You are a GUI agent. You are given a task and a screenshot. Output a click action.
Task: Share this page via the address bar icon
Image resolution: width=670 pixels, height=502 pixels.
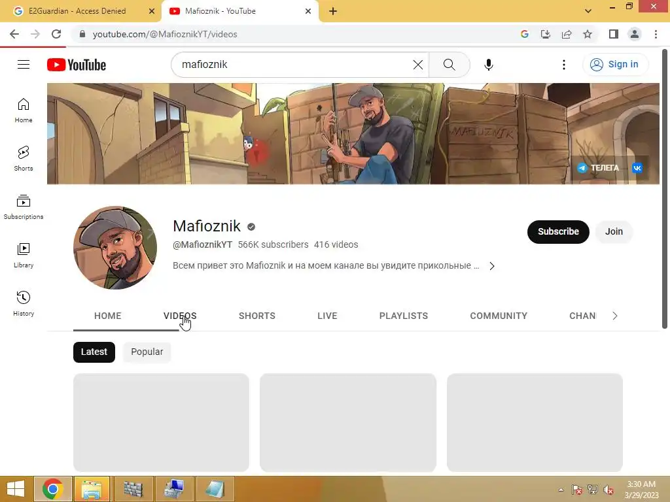coord(567,34)
